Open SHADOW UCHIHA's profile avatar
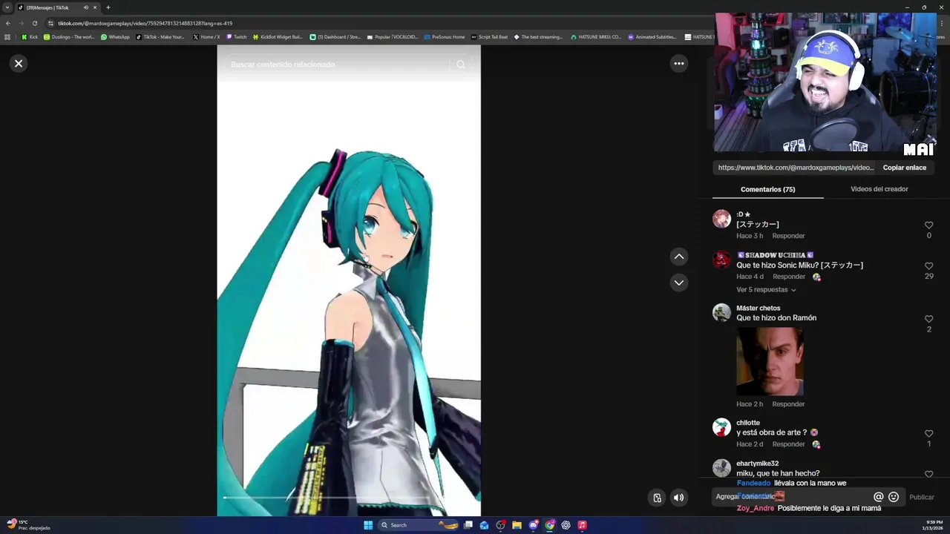This screenshot has height=534, width=950. coord(721,259)
